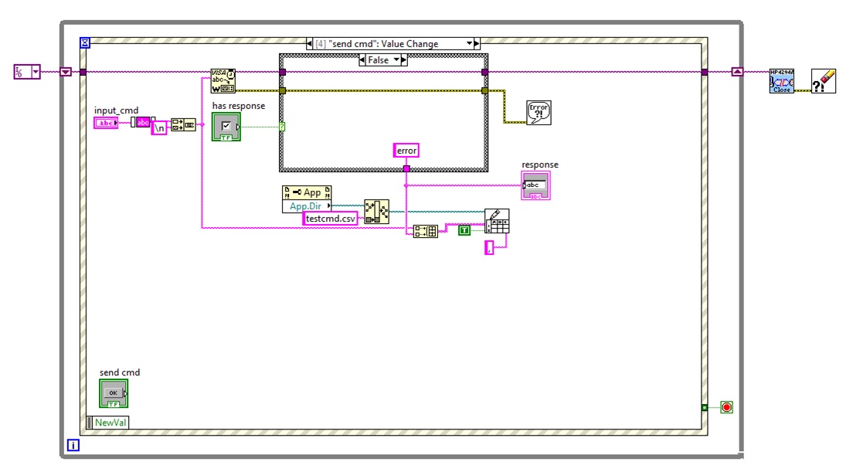Click the green True Boolean constant
The image size is (853, 472).
tap(464, 230)
